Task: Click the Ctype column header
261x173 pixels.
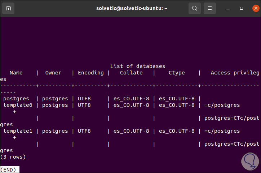Action: point(177,73)
